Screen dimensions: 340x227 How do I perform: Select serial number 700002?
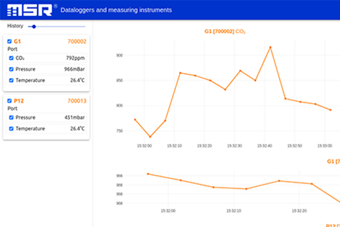(x=77, y=42)
